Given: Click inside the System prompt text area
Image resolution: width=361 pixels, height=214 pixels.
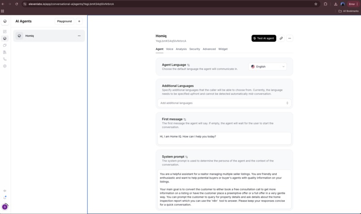Looking at the screenshot, I should (224, 189).
